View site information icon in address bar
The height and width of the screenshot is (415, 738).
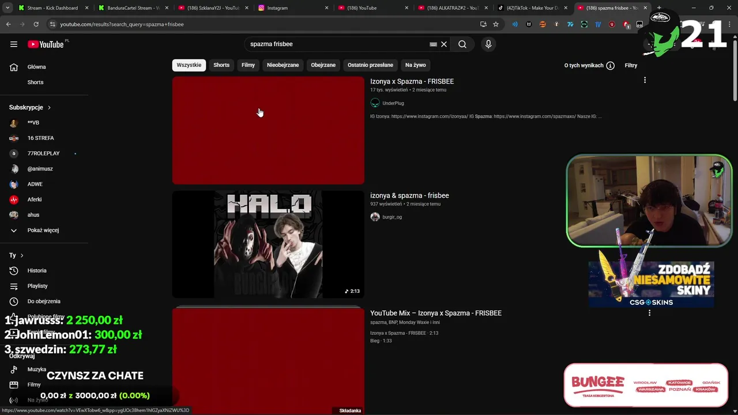[x=52, y=24]
